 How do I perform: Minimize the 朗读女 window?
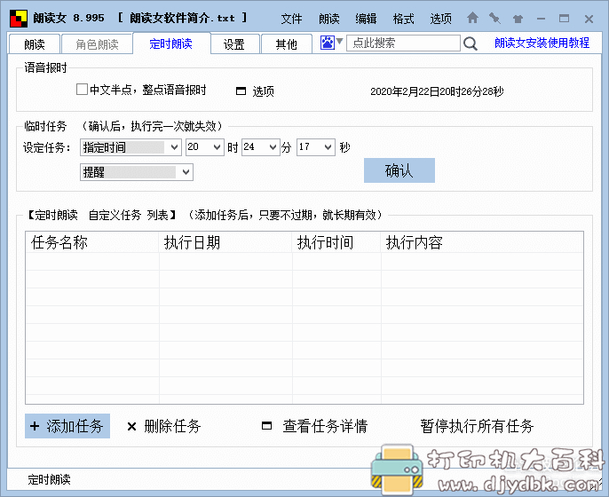541,19
